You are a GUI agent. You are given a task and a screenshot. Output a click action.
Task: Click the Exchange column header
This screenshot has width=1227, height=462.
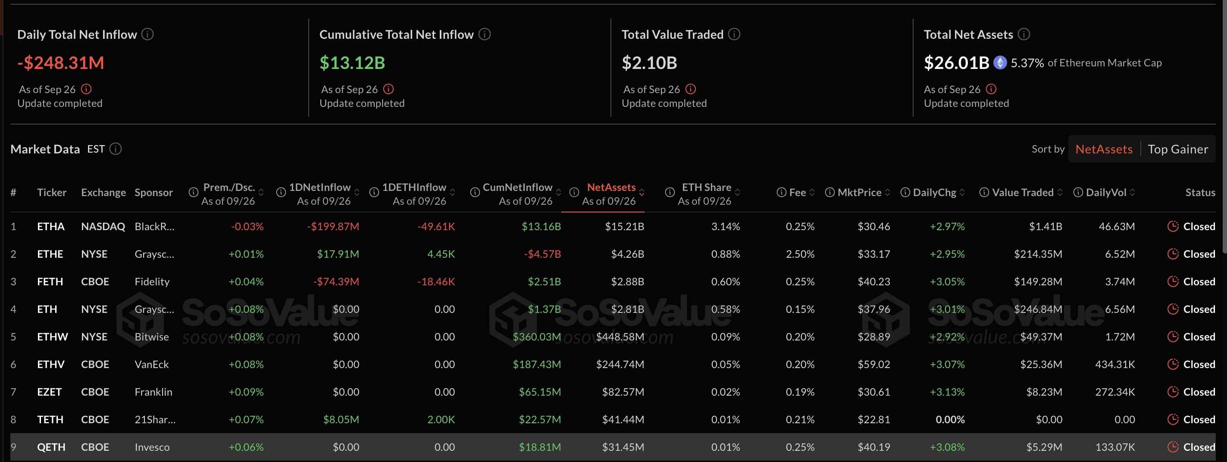pyautogui.click(x=103, y=192)
